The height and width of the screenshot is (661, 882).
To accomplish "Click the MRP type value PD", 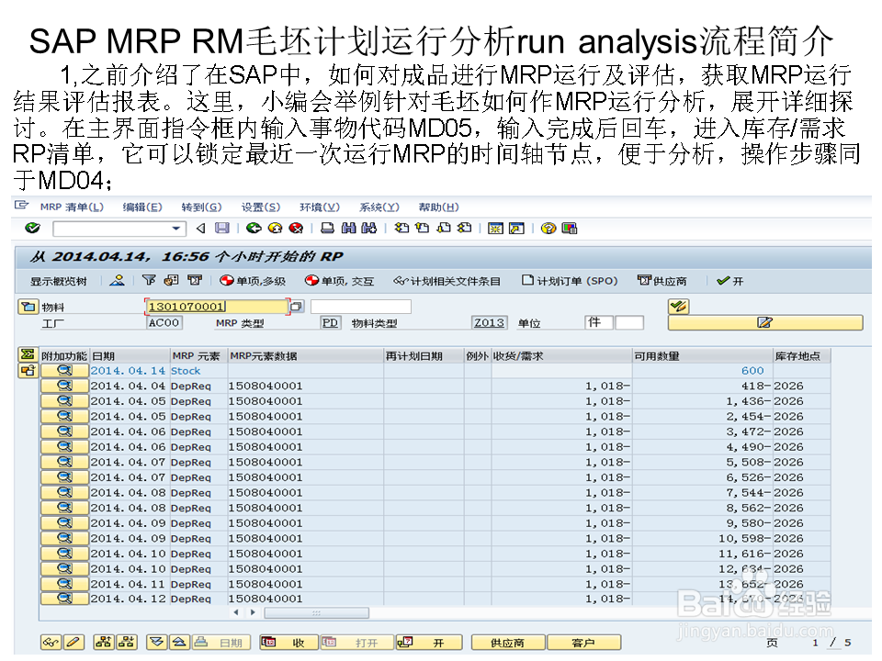I will coord(330,322).
